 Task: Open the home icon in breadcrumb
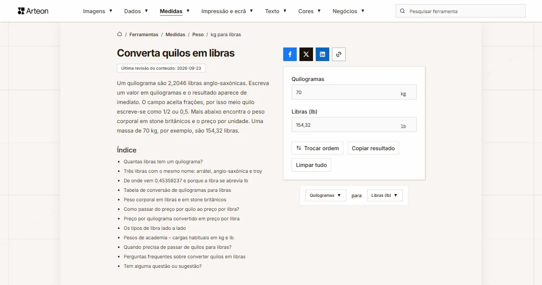[x=120, y=34]
